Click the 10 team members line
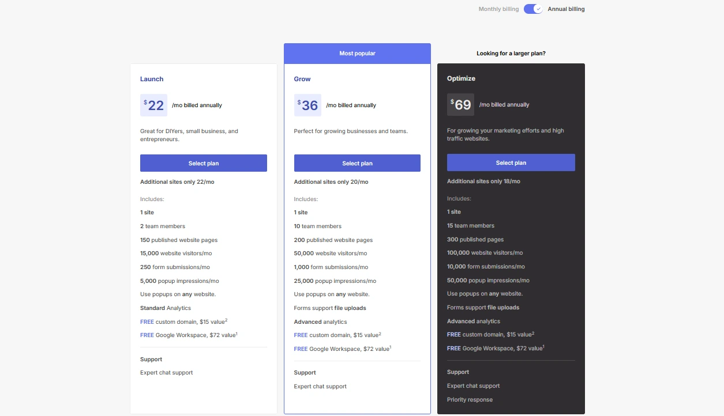724x416 pixels. pos(318,226)
